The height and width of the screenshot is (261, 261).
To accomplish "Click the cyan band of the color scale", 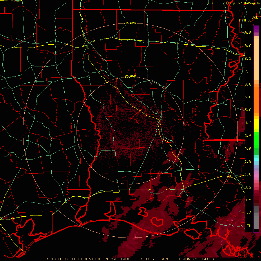I will click(256, 159).
